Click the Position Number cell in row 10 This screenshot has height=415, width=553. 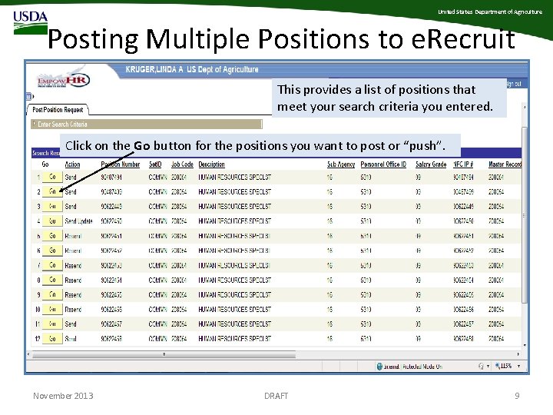point(111,310)
